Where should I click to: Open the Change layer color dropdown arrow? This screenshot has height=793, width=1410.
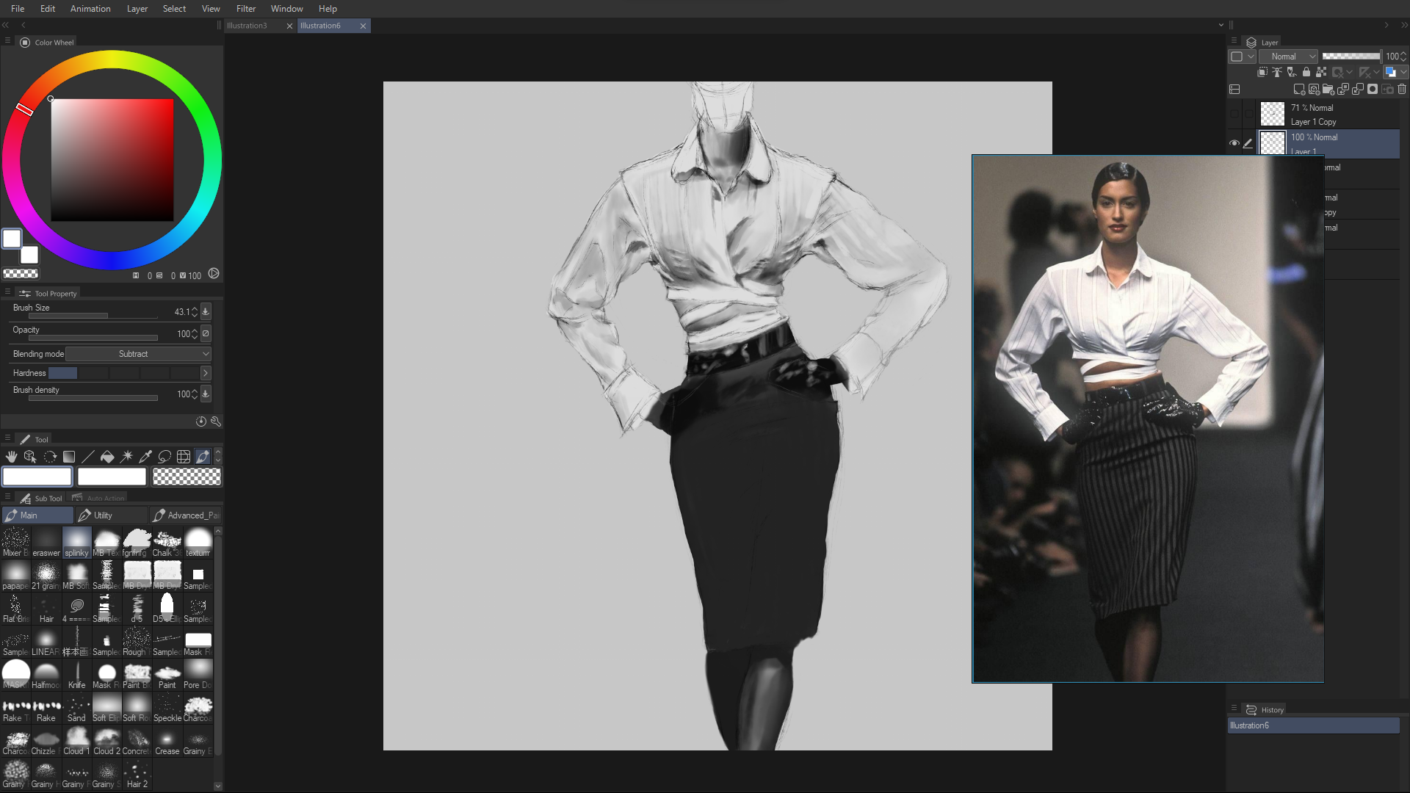[1403, 72]
